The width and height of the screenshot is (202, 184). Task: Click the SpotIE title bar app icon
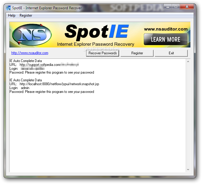(8, 8)
